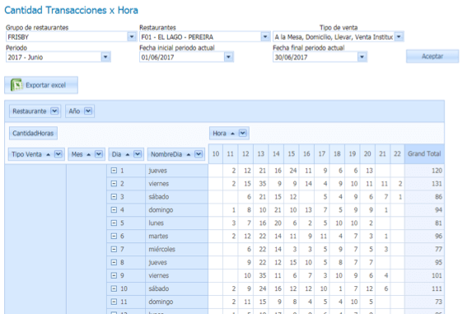Click the Excel icon on Exportar excel
The height and width of the screenshot is (314, 463).
[16, 85]
